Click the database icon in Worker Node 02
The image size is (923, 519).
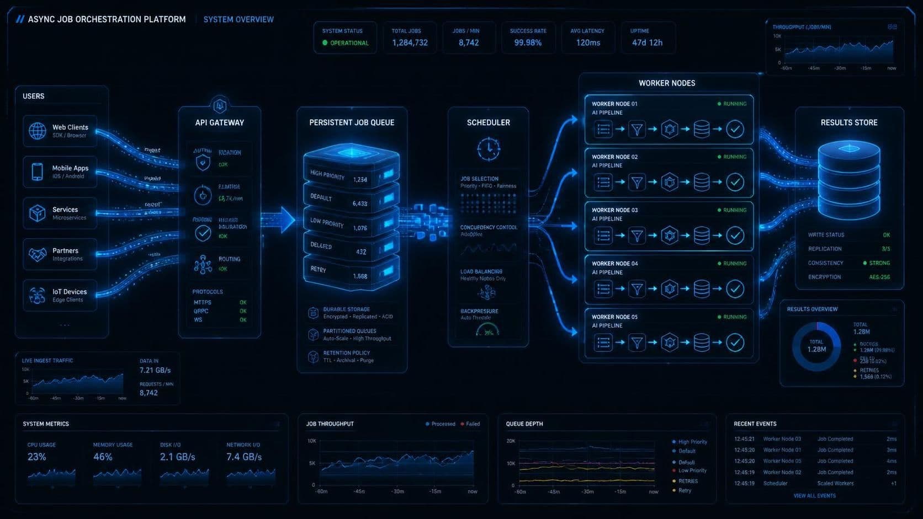702,182
